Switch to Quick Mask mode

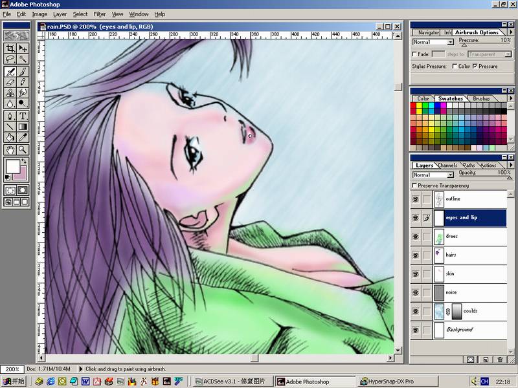(x=23, y=190)
